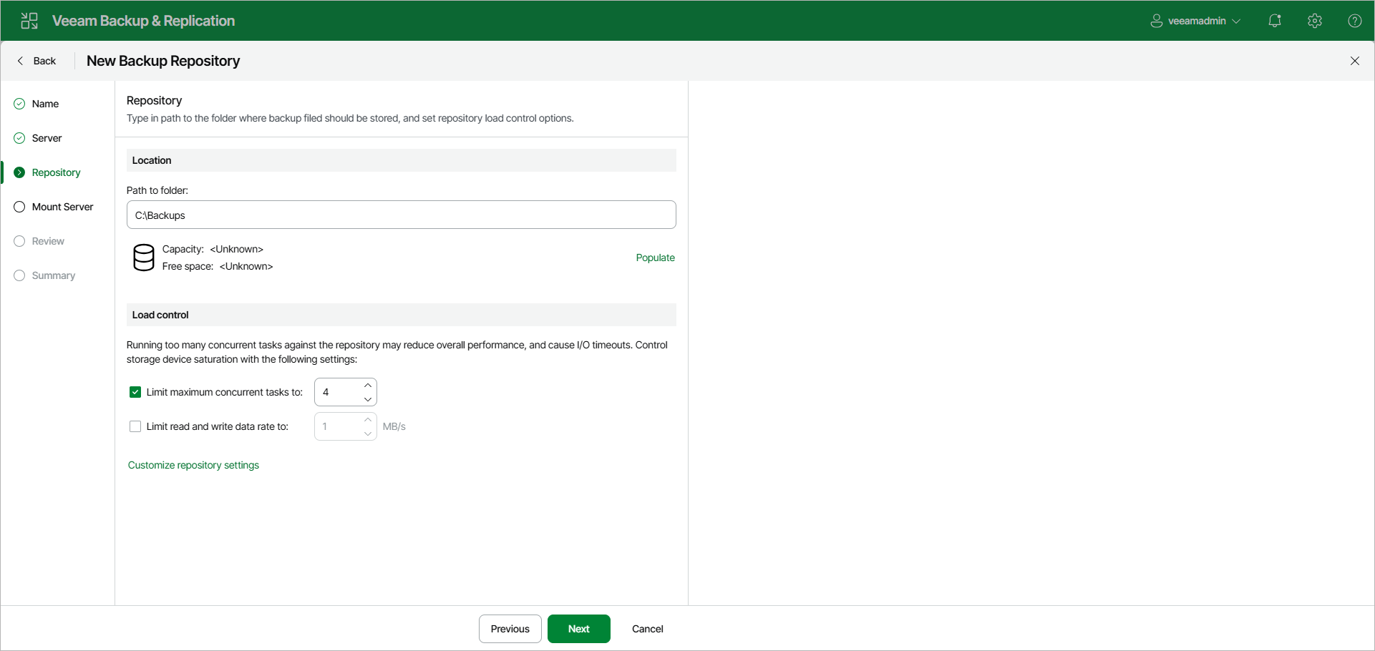Screen dimensions: 1375x651
Task: Click the Next button
Action: [x=579, y=629]
